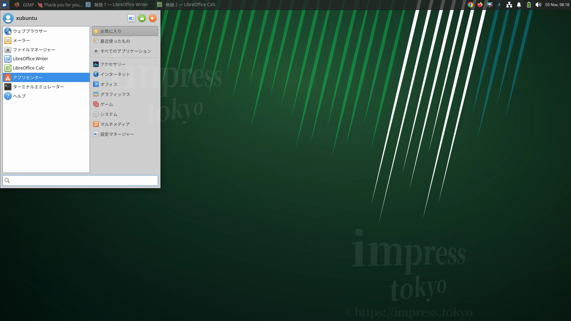Select グラフィックス category
The width and height of the screenshot is (571, 321).
pyautogui.click(x=125, y=94)
